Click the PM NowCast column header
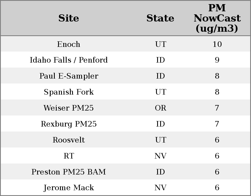Viewport: 251px width, 196px height. coord(217,18)
